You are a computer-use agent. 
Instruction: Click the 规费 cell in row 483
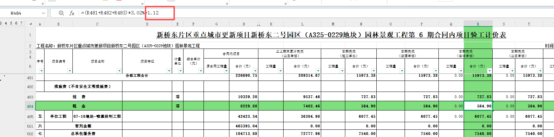[79, 97]
